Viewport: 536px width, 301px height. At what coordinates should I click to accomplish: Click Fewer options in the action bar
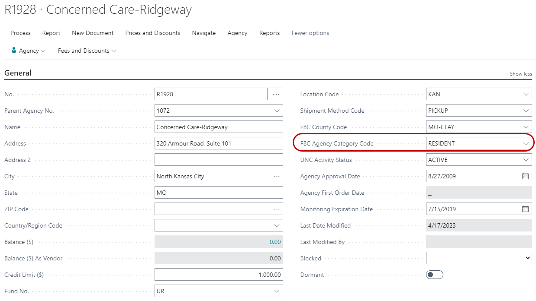(310, 33)
